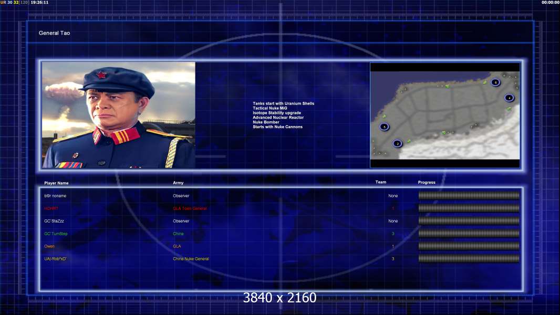Click the 19:26:11 clock readout
This screenshot has width=560, height=315.
tap(39, 2)
